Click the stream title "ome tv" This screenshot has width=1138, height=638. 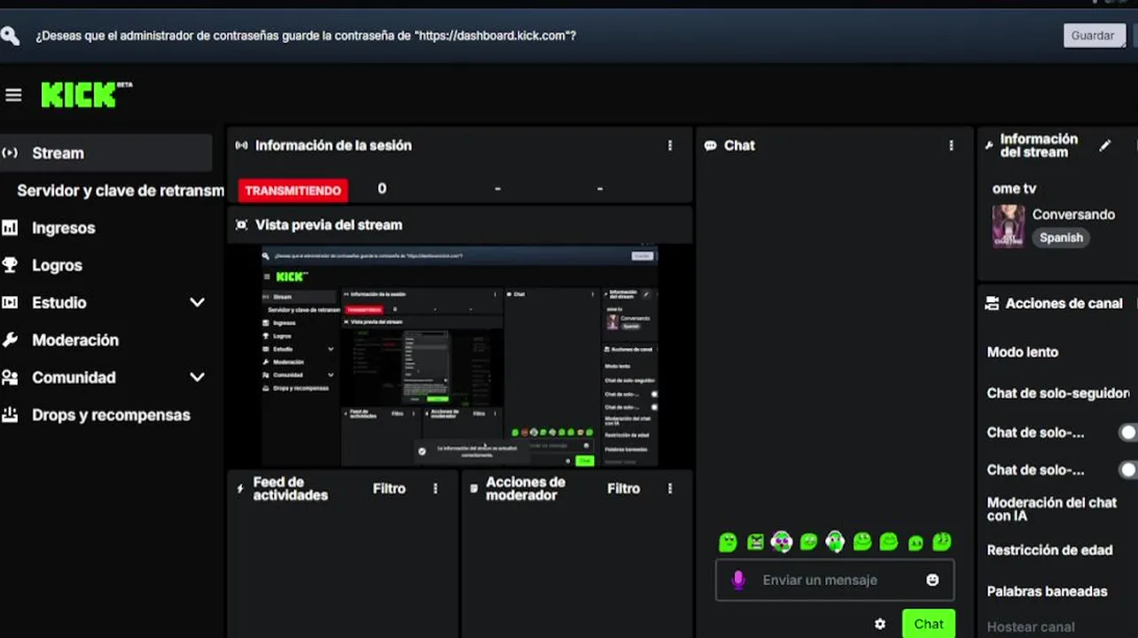[1014, 189]
